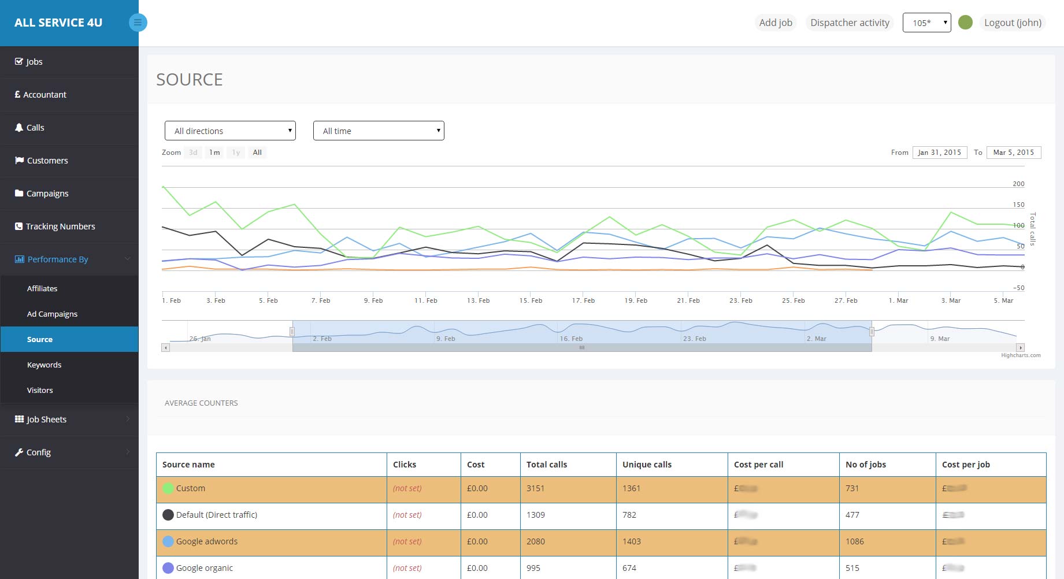
Task: Click the green status circle in header
Action: pos(965,23)
